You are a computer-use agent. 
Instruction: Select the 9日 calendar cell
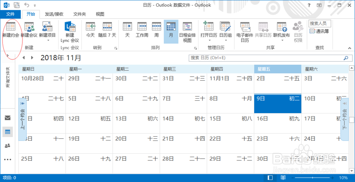(x=278, y=103)
